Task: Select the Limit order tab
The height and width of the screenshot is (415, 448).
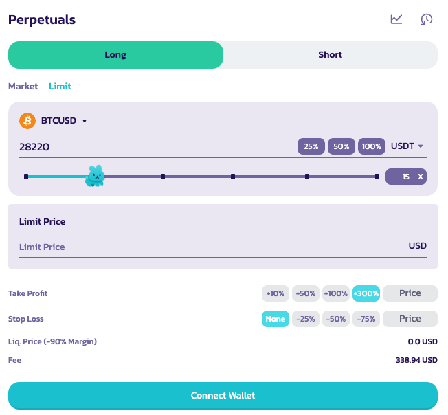Action: point(60,87)
